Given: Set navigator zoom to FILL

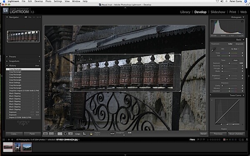Looking at the screenshot, I should coord(30,17).
